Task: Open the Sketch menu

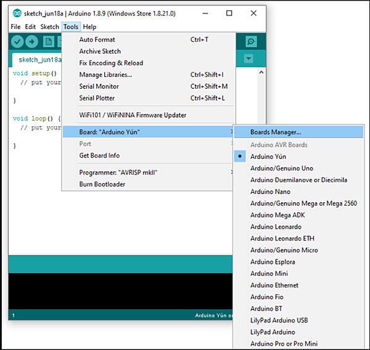Action: point(49,27)
